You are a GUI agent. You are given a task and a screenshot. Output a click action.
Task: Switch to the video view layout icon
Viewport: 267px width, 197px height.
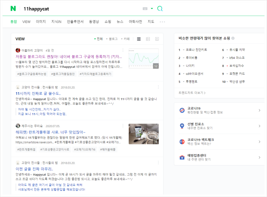pyautogui.click(x=157, y=39)
